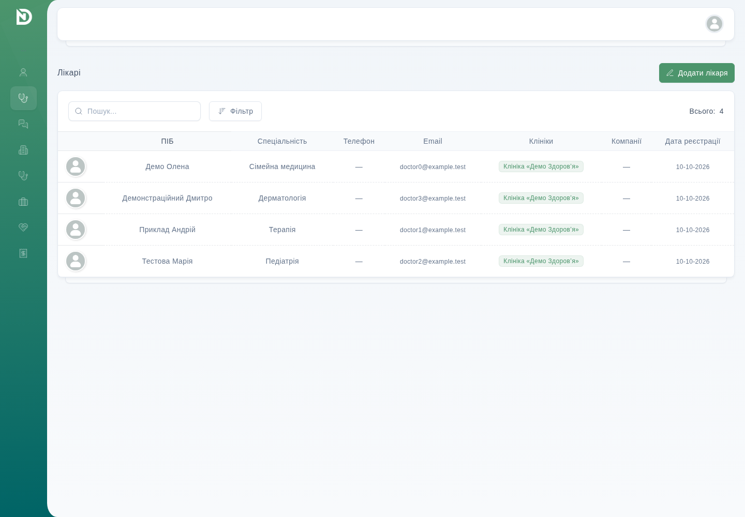Select the highlighted stethoscope sidebar icon
The height and width of the screenshot is (517, 745).
[x=23, y=98]
